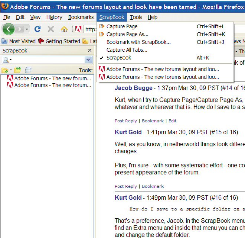Select Bookmark with ScrapBook... entry
The width and height of the screenshot is (245, 238).
click(x=165, y=42)
